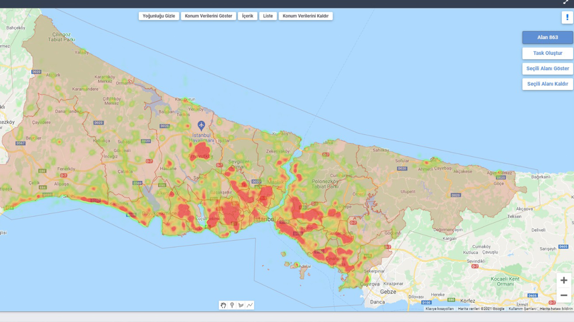Click the Değirmençayırı map label
574x322 pixels.
[x=448, y=230]
